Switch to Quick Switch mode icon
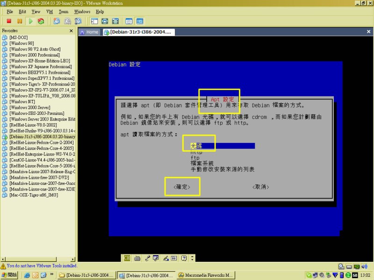This screenshot has width=374, height=280. (x=105, y=21)
